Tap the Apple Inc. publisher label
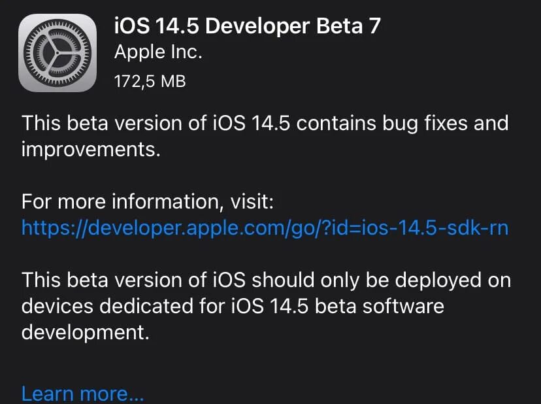The height and width of the screenshot is (404, 541). 157,53
